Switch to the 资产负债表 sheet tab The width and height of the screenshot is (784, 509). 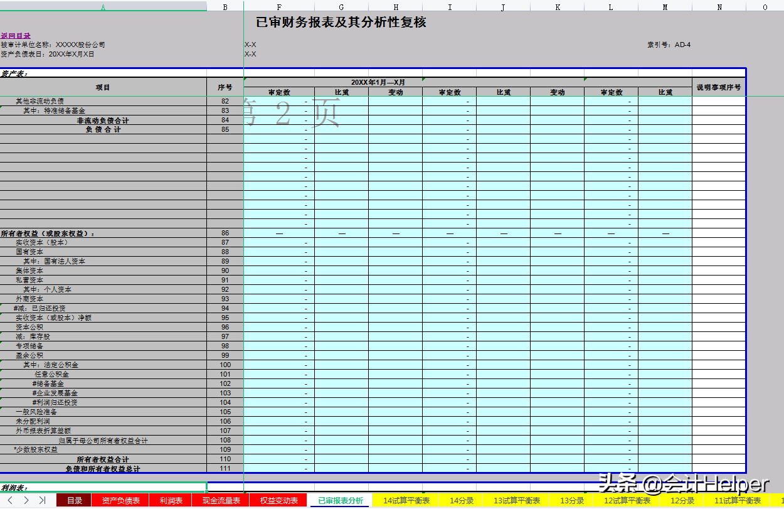(121, 500)
